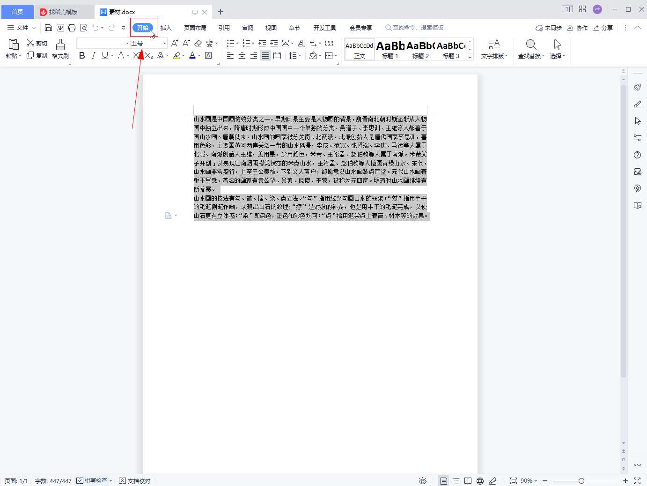This screenshot has width=647, height=486.
Task: Switch to the 插入 (Insert) tab
Action: (166, 28)
